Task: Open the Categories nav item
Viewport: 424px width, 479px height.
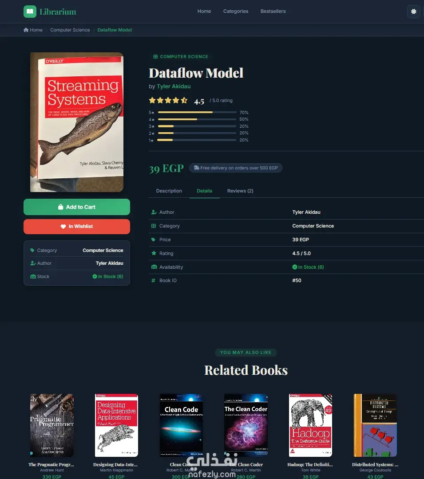Action: click(x=236, y=11)
